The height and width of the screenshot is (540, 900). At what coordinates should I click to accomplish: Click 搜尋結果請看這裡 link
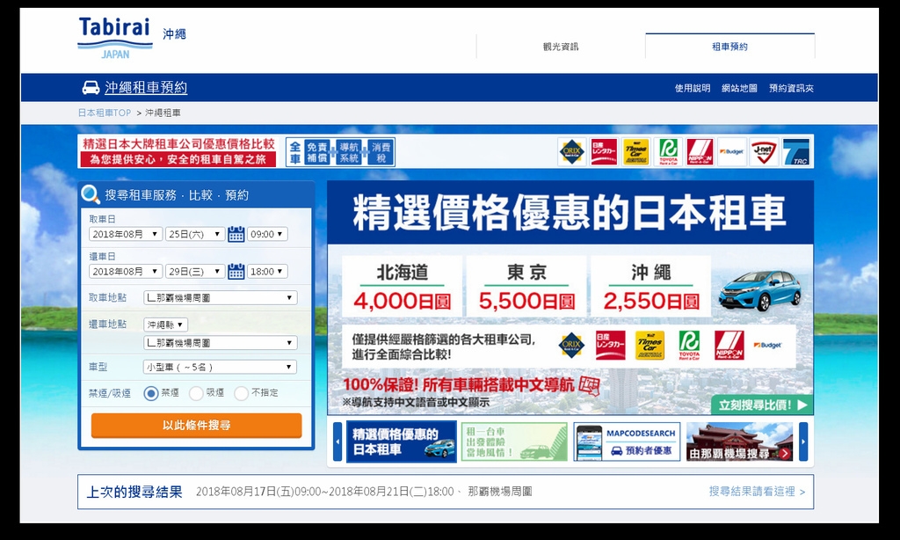[757, 491]
